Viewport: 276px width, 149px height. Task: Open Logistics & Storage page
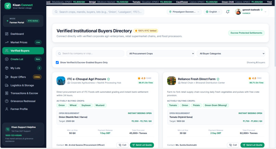[23, 85]
